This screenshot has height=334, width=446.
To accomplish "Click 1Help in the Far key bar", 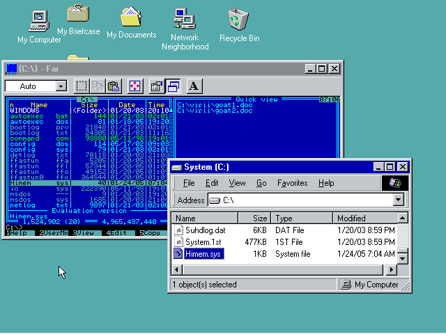I will (17, 233).
